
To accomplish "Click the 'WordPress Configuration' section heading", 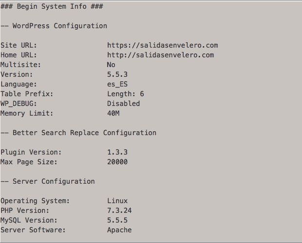I will pos(54,26).
